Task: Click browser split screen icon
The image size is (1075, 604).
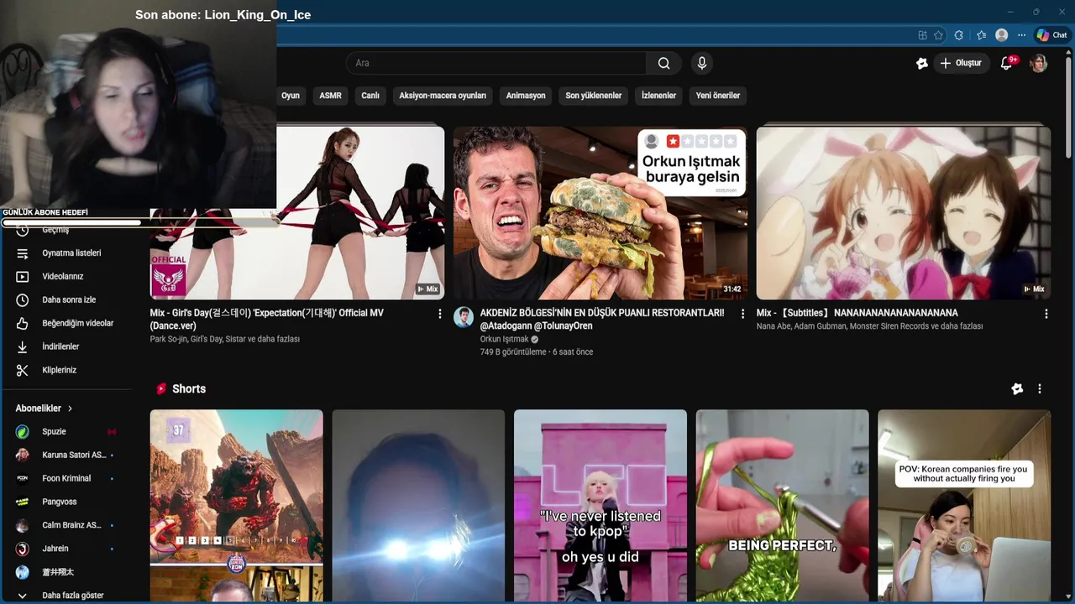Action: [x=922, y=35]
